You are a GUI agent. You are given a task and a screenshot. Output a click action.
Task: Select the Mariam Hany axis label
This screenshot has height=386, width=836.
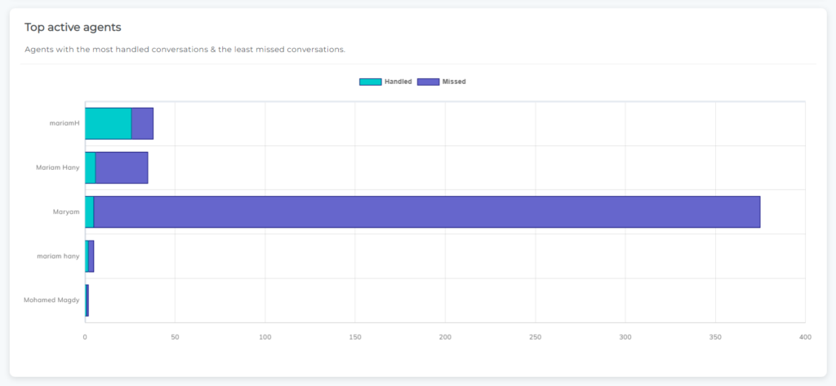point(58,167)
